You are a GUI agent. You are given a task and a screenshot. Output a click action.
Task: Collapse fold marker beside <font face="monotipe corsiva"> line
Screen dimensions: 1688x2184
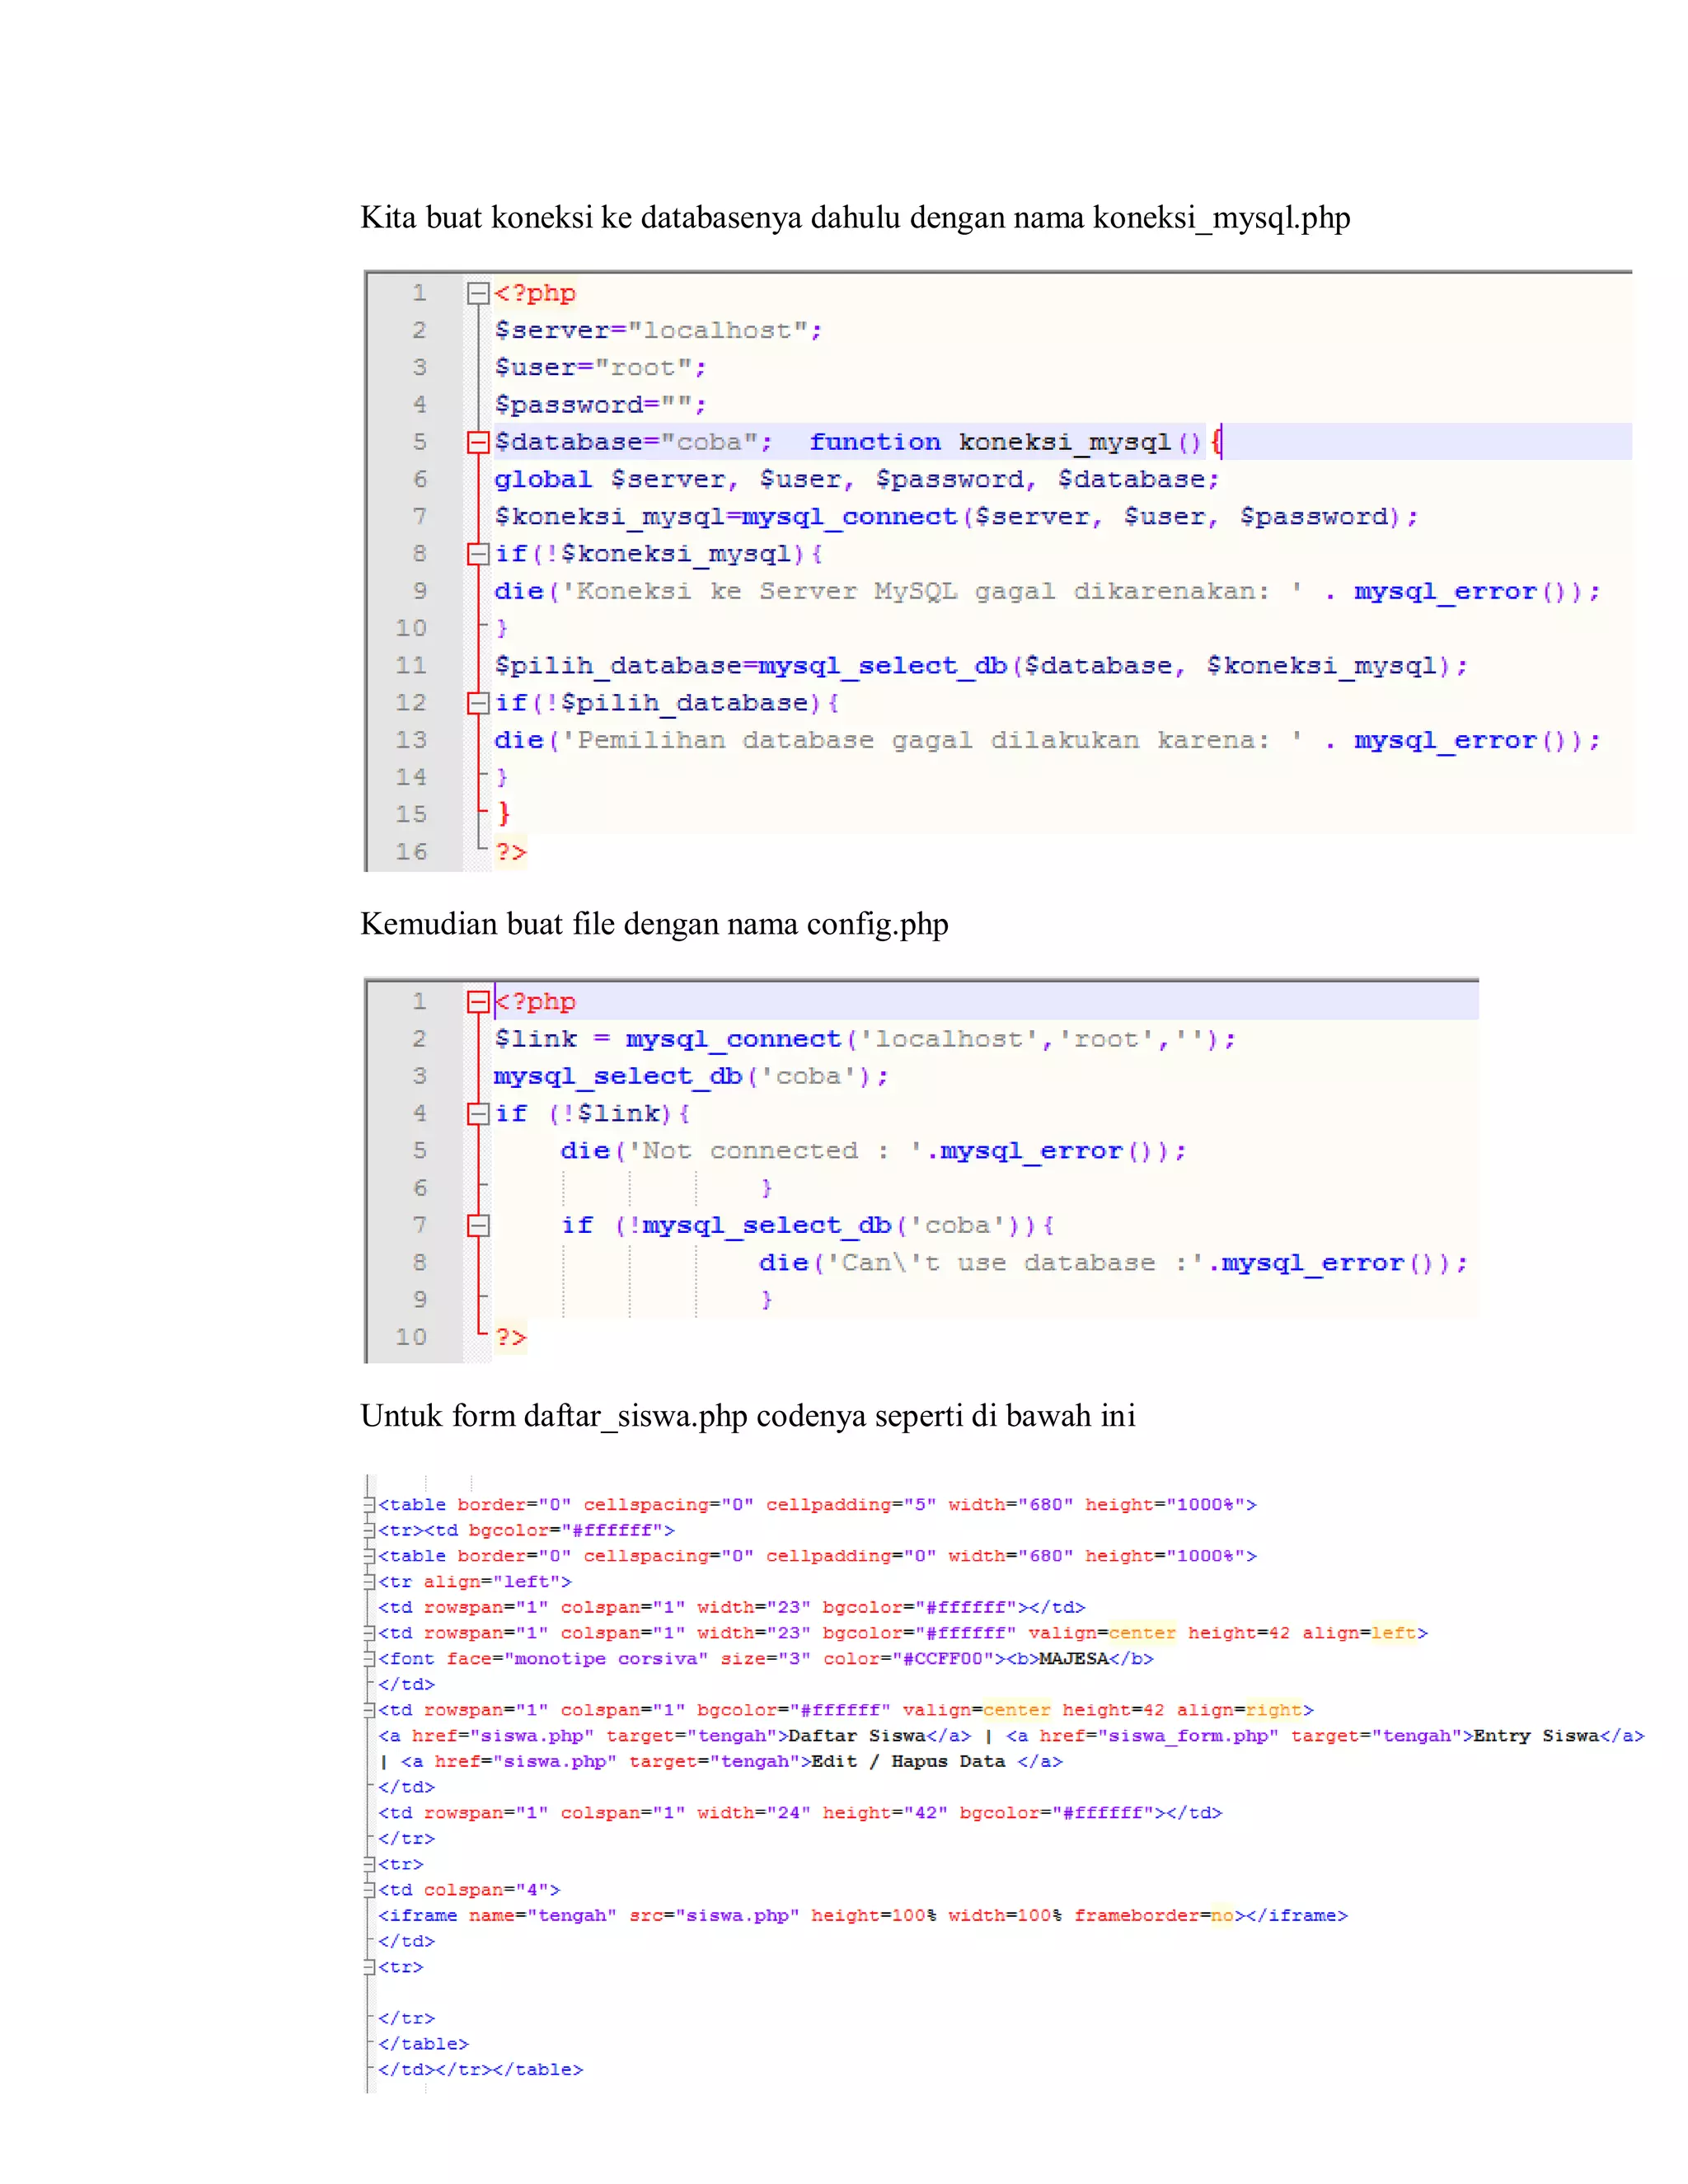point(369,1659)
